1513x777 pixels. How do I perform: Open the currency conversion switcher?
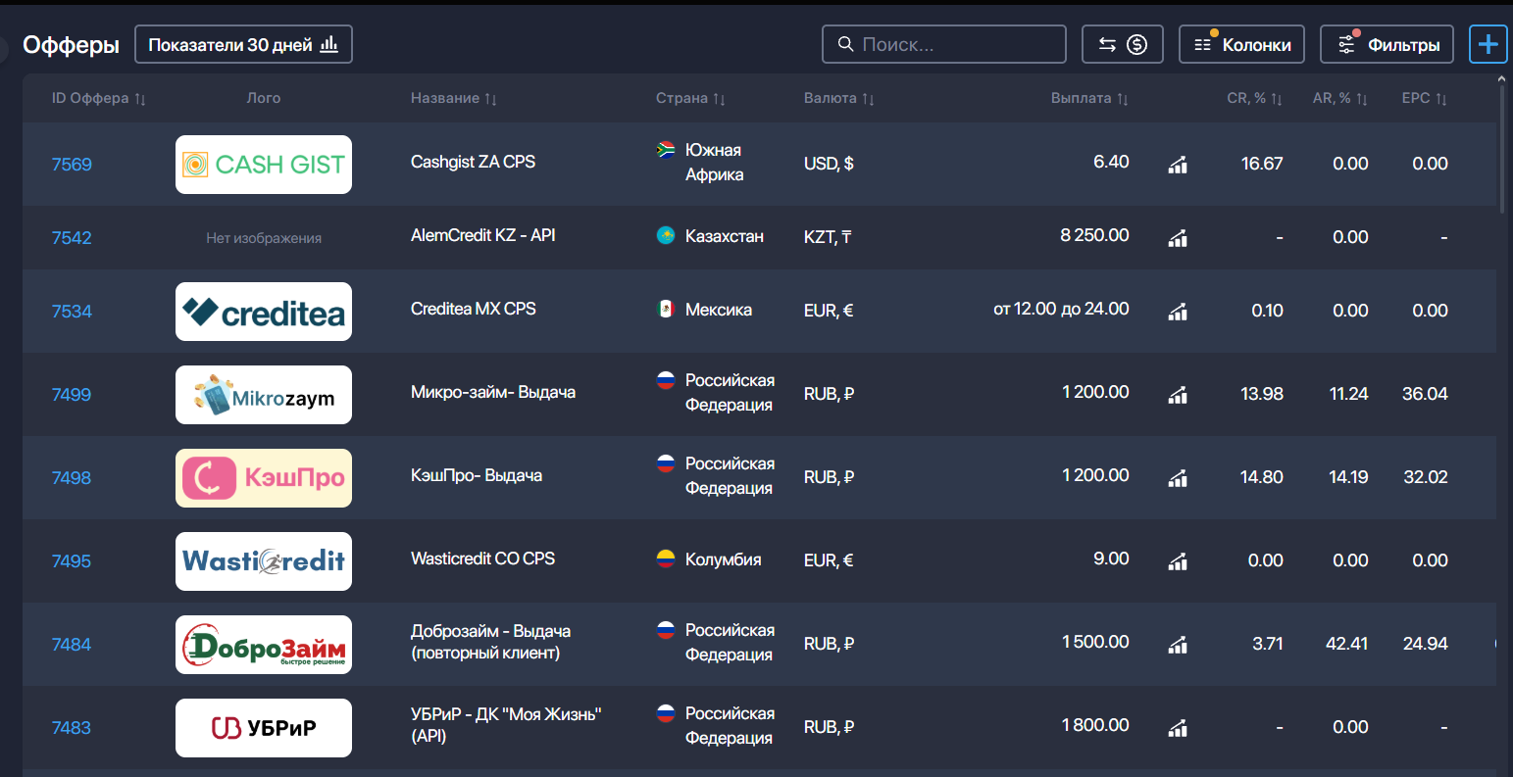point(1123,44)
